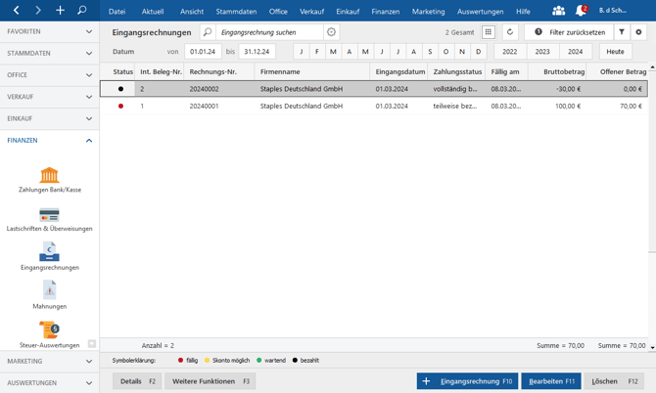Viewport: 656px width, 393px height.
Task: Click the notification bell icon
Action: 581,11
